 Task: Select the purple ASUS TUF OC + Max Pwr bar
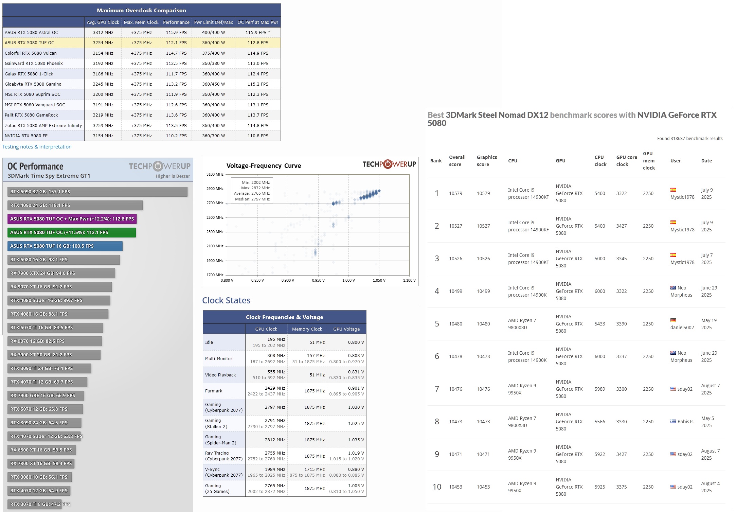click(72, 219)
